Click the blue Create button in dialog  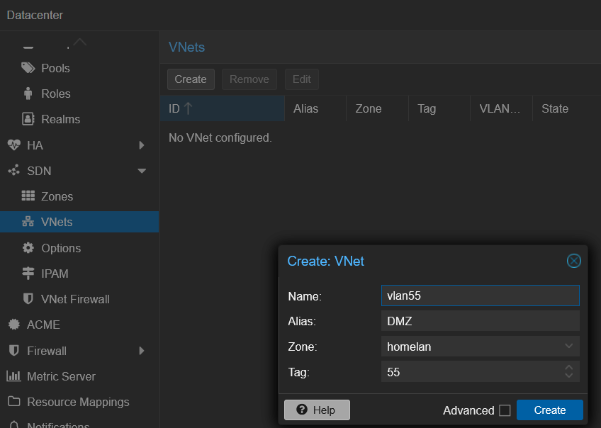[x=549, y=410]
